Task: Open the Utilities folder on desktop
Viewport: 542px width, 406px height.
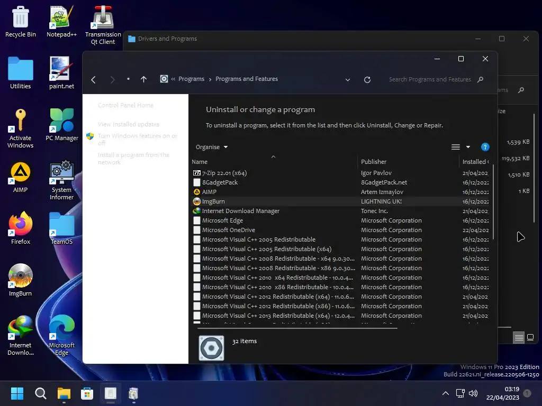Action: 21,73
